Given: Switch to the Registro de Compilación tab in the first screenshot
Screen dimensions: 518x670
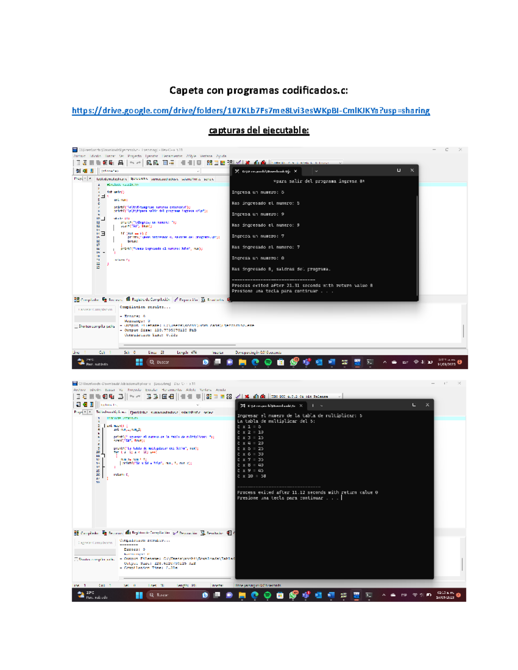Looking at the screenshot, I should click(x=148, y=299).
